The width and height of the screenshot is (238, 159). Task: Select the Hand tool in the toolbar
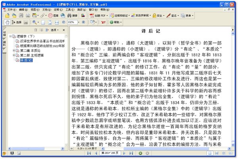click(7, 22)
